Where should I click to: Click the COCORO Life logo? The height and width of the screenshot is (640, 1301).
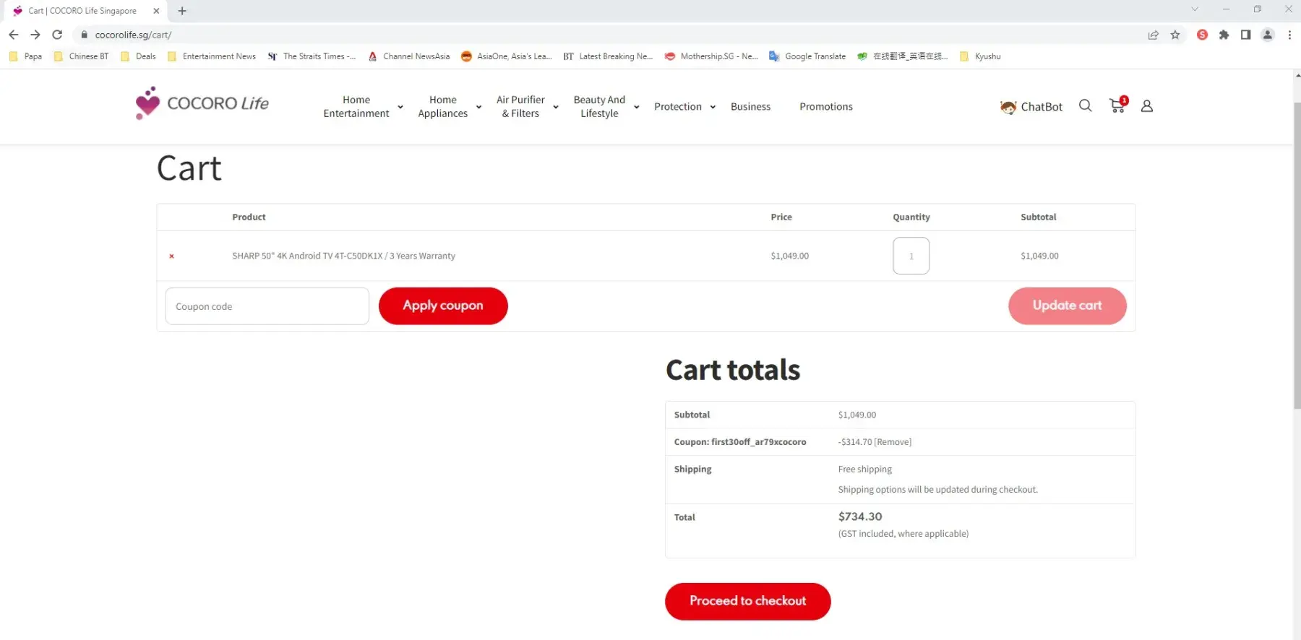(x=202, y=104)
